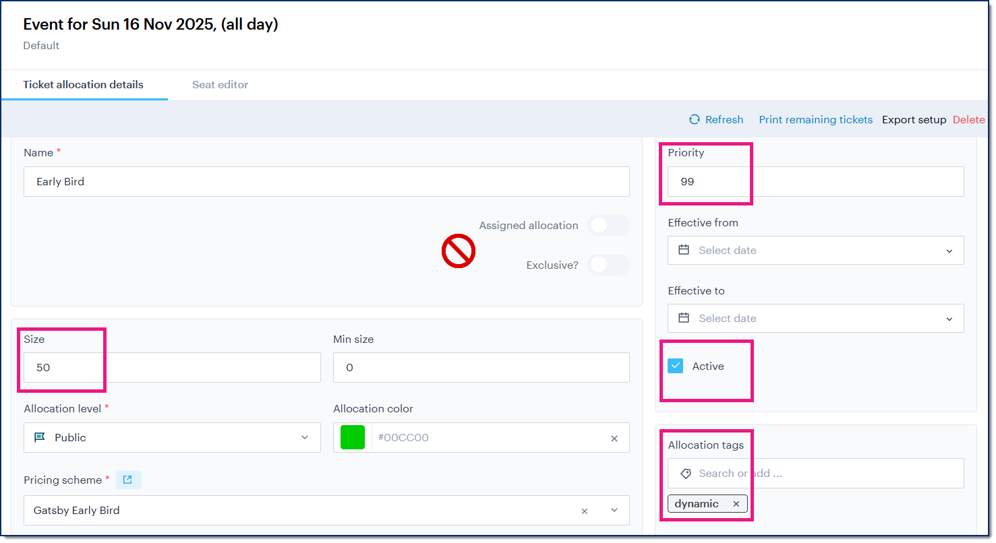Click the Delete button
This screenshot has height=543, width=996.
[x=969, y=120]
